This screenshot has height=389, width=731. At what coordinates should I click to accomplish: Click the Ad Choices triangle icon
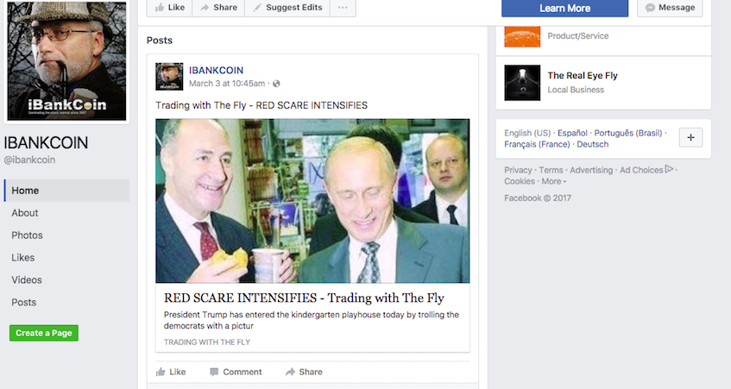669,170
